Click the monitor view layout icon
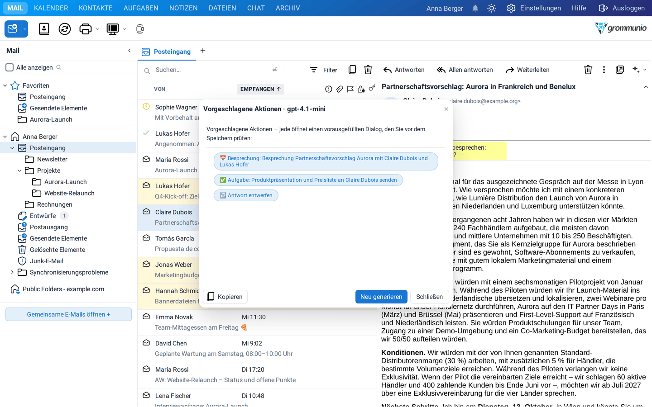Viewport: 652px width, 407px height. [112, 29]
